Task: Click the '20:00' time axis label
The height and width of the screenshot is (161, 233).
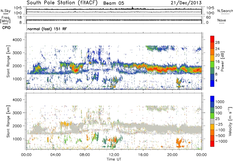Action: click(172, 155)
